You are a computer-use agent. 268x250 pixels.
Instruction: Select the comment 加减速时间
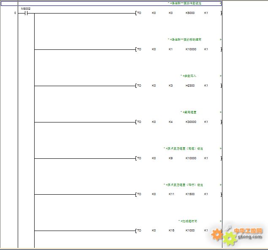pyautogui.click(x=188, y=221)
